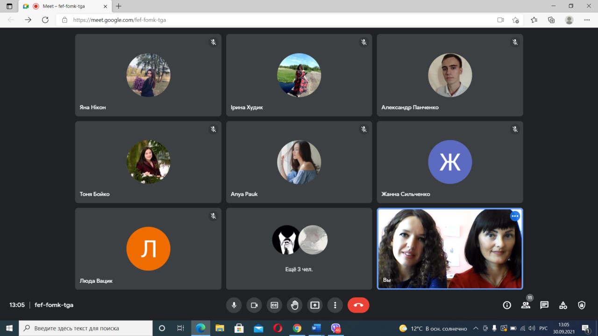This screenshot has height=336, width=598.
Task: Open Edge settings and more menu
Action: pos(587,20)
